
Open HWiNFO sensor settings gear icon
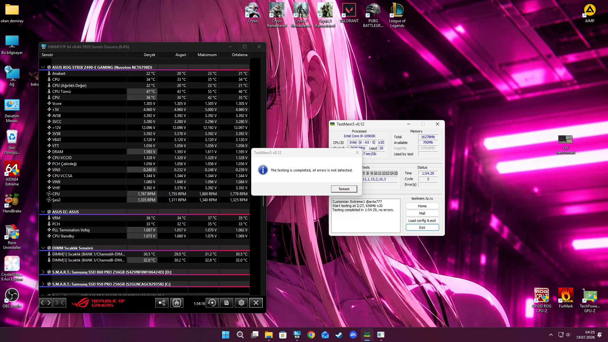241,303
